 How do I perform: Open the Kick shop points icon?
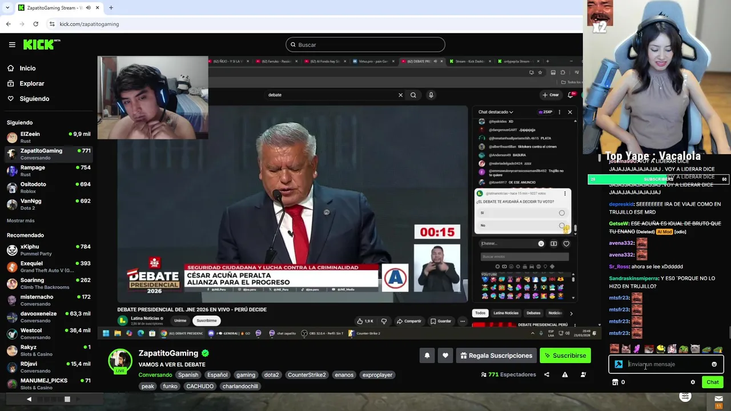(615, 382)
